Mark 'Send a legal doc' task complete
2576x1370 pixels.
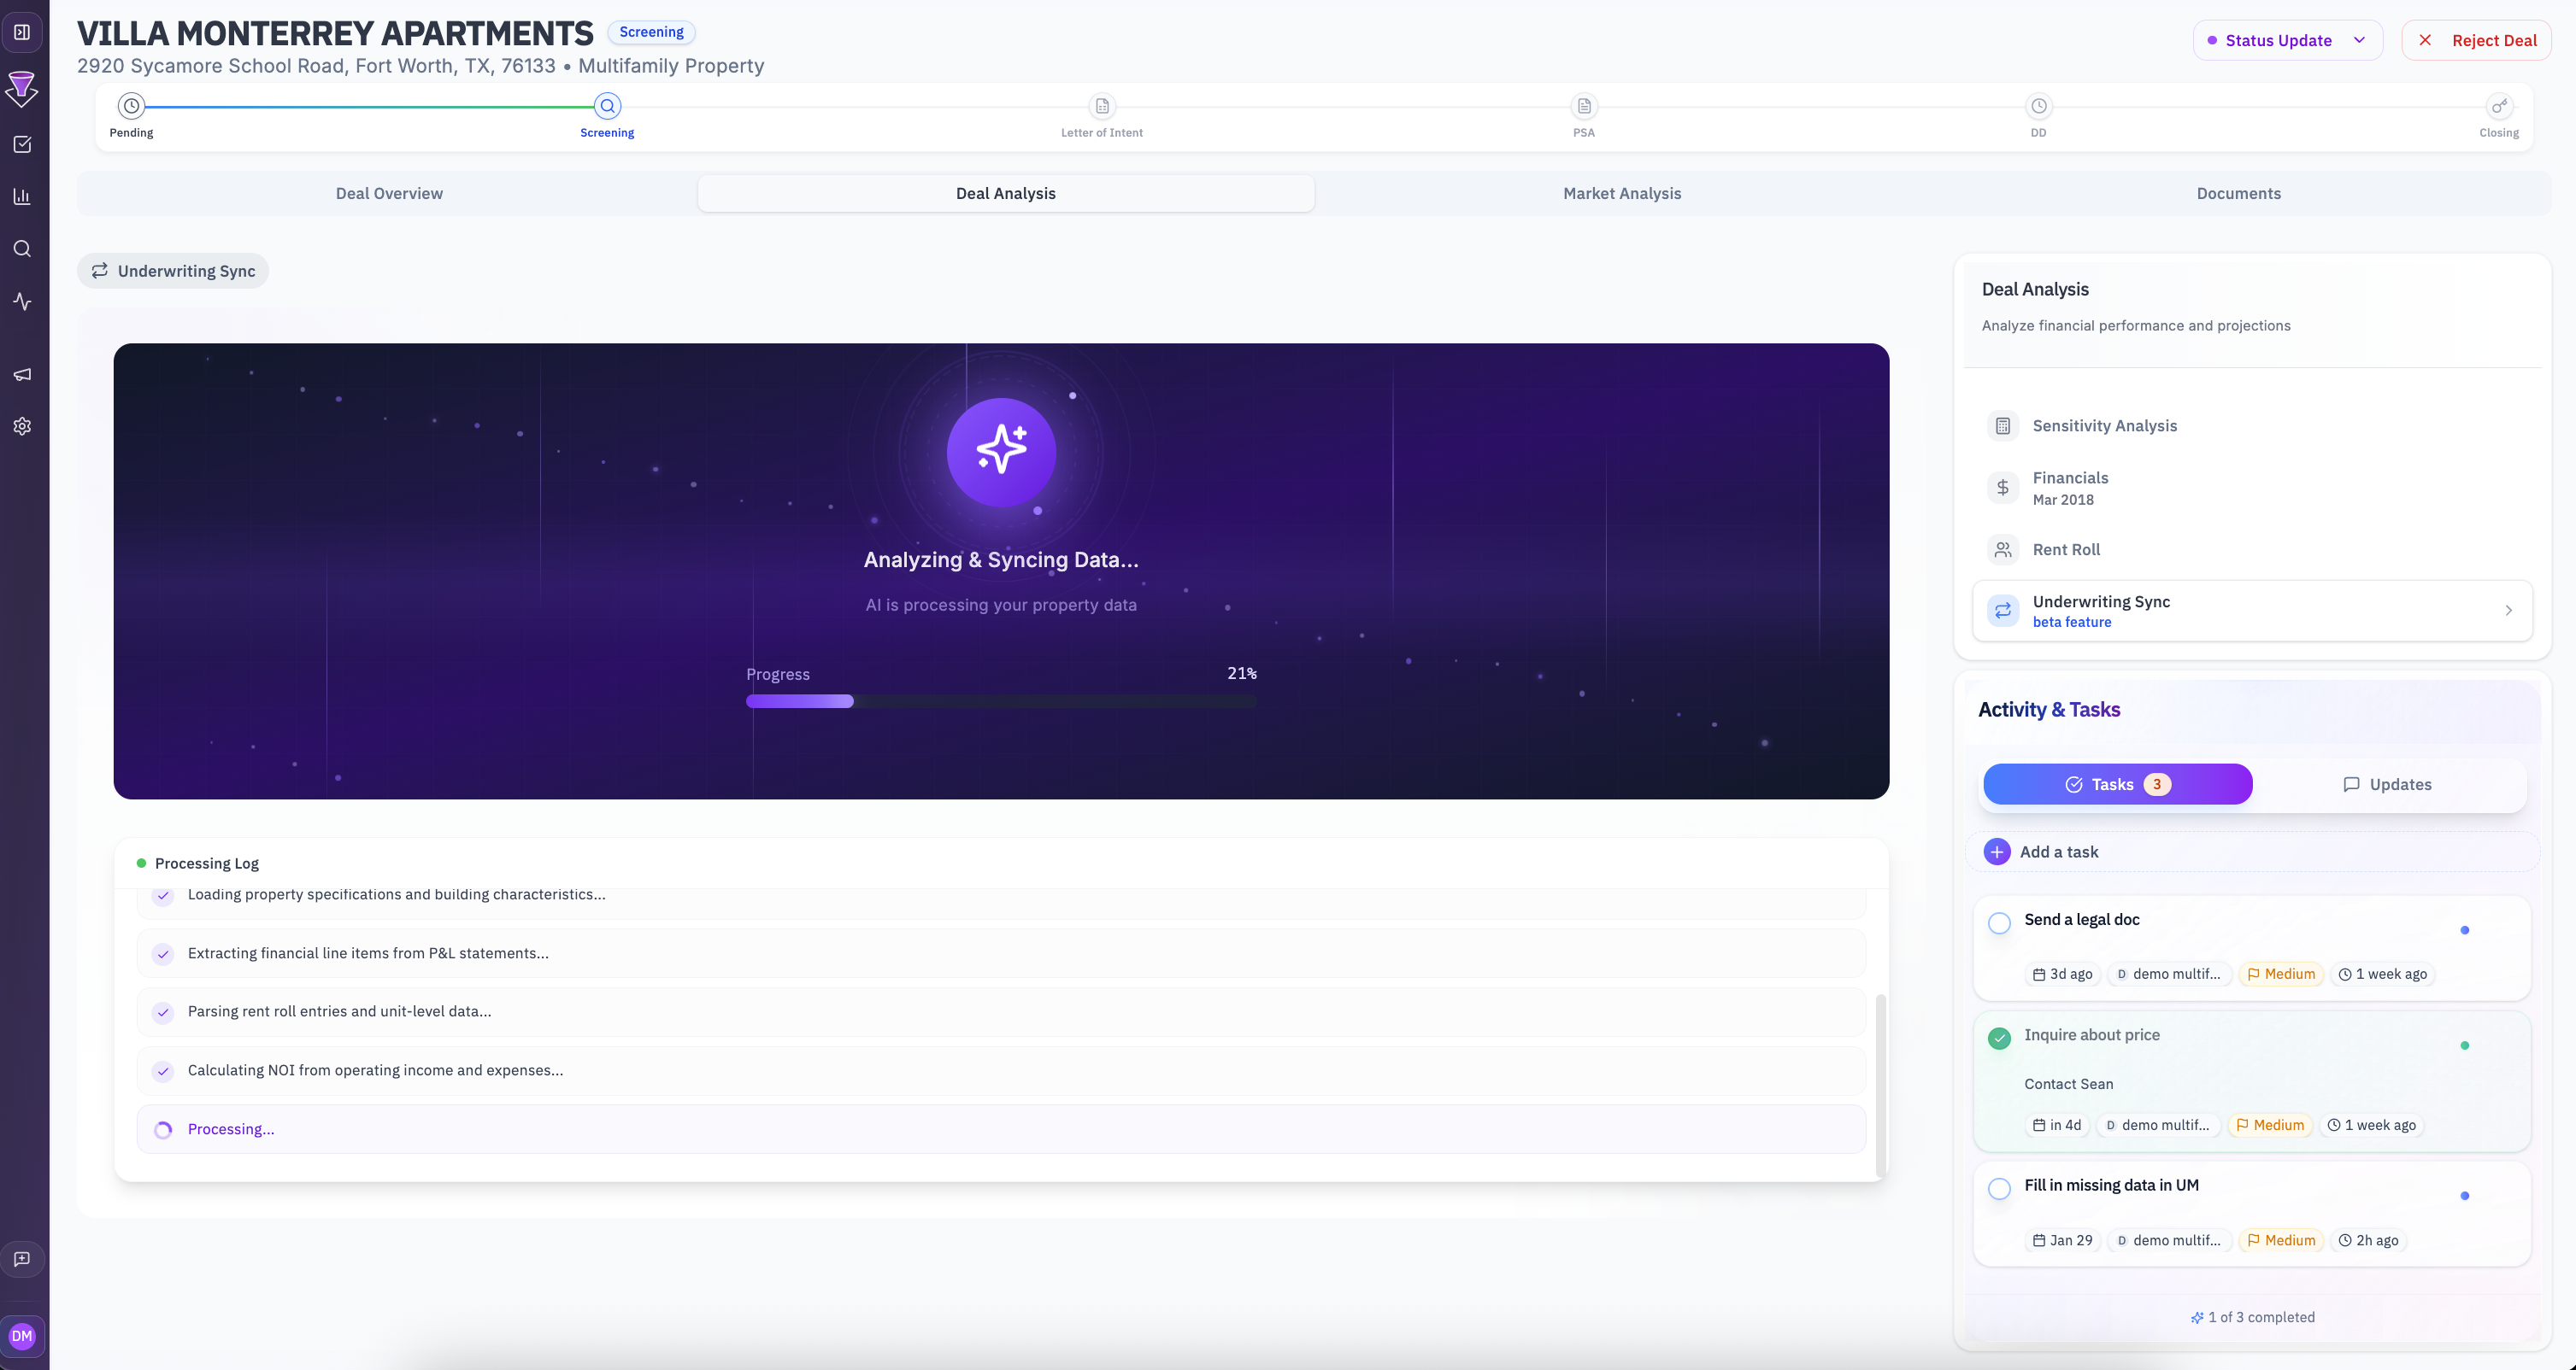click(1999, 922)
